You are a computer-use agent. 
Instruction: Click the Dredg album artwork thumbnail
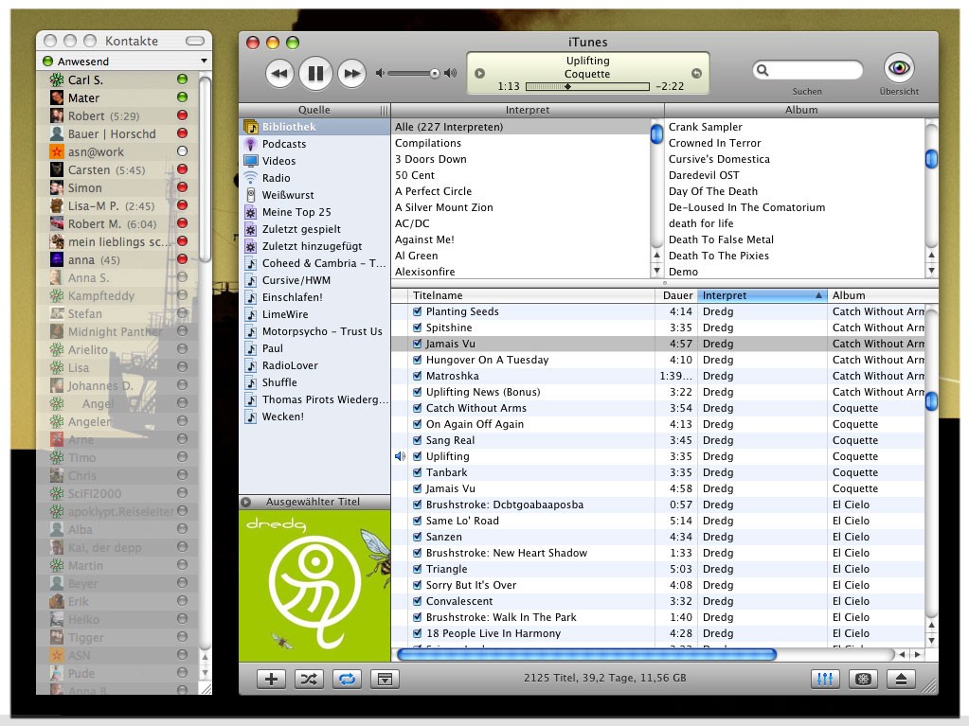coord(314,586)
